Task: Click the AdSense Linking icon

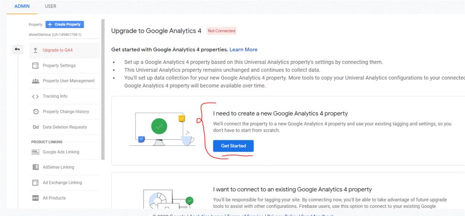Action: click(x=35, y=167)
